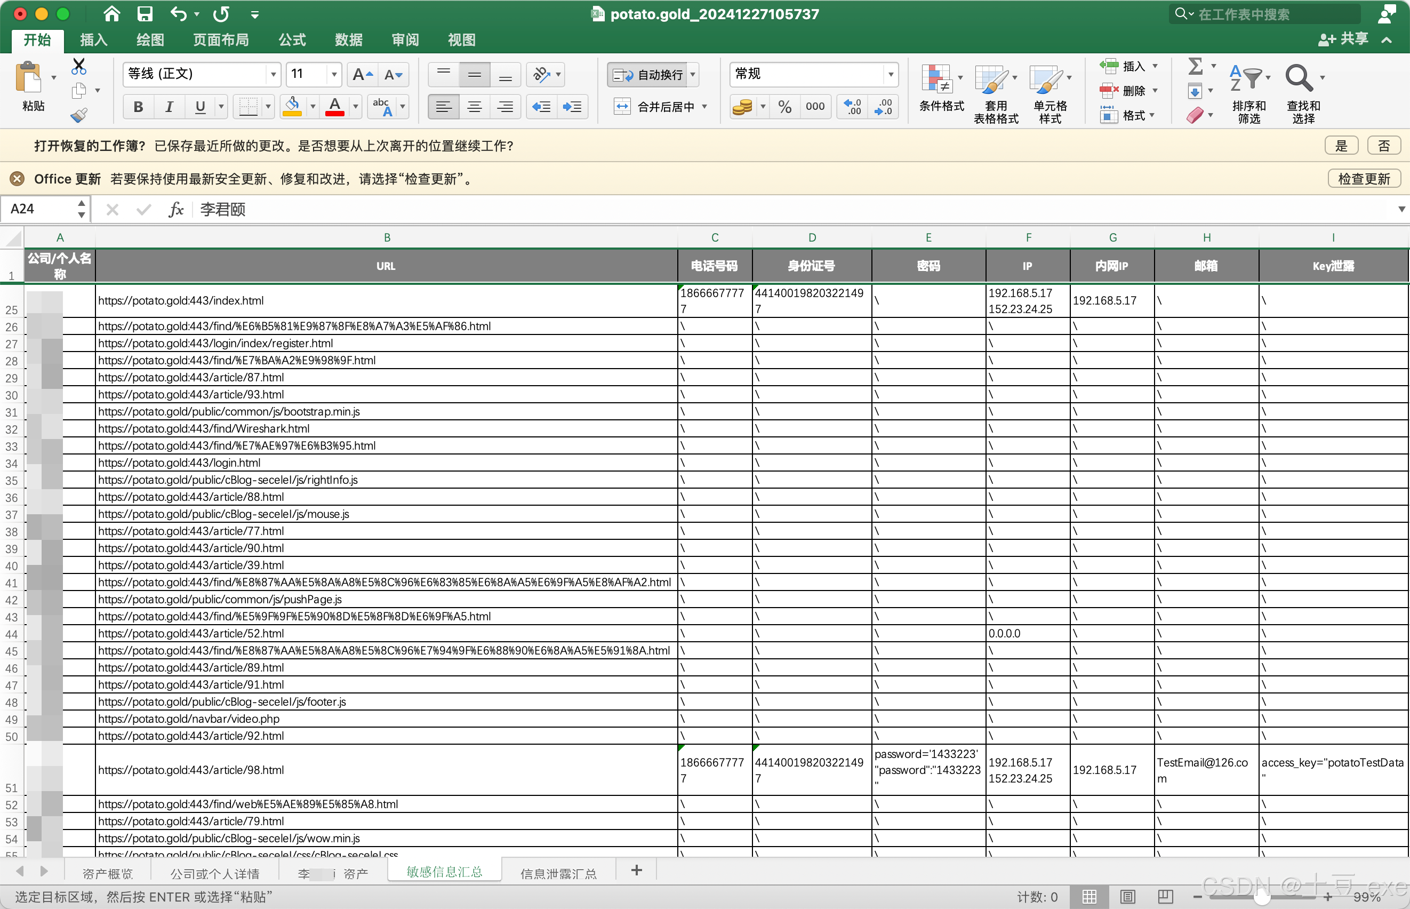Viewport: 1410px width, 909px height.
Task: Click the Home icon in title bar
Action: (111, 13)
